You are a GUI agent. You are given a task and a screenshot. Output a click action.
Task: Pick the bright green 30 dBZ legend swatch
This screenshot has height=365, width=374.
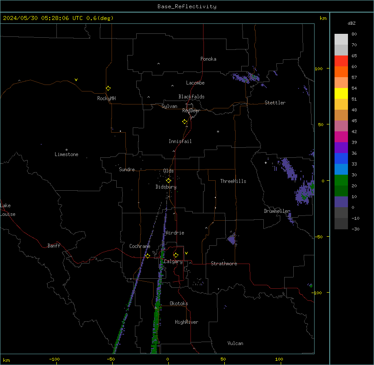pos(341,180)
